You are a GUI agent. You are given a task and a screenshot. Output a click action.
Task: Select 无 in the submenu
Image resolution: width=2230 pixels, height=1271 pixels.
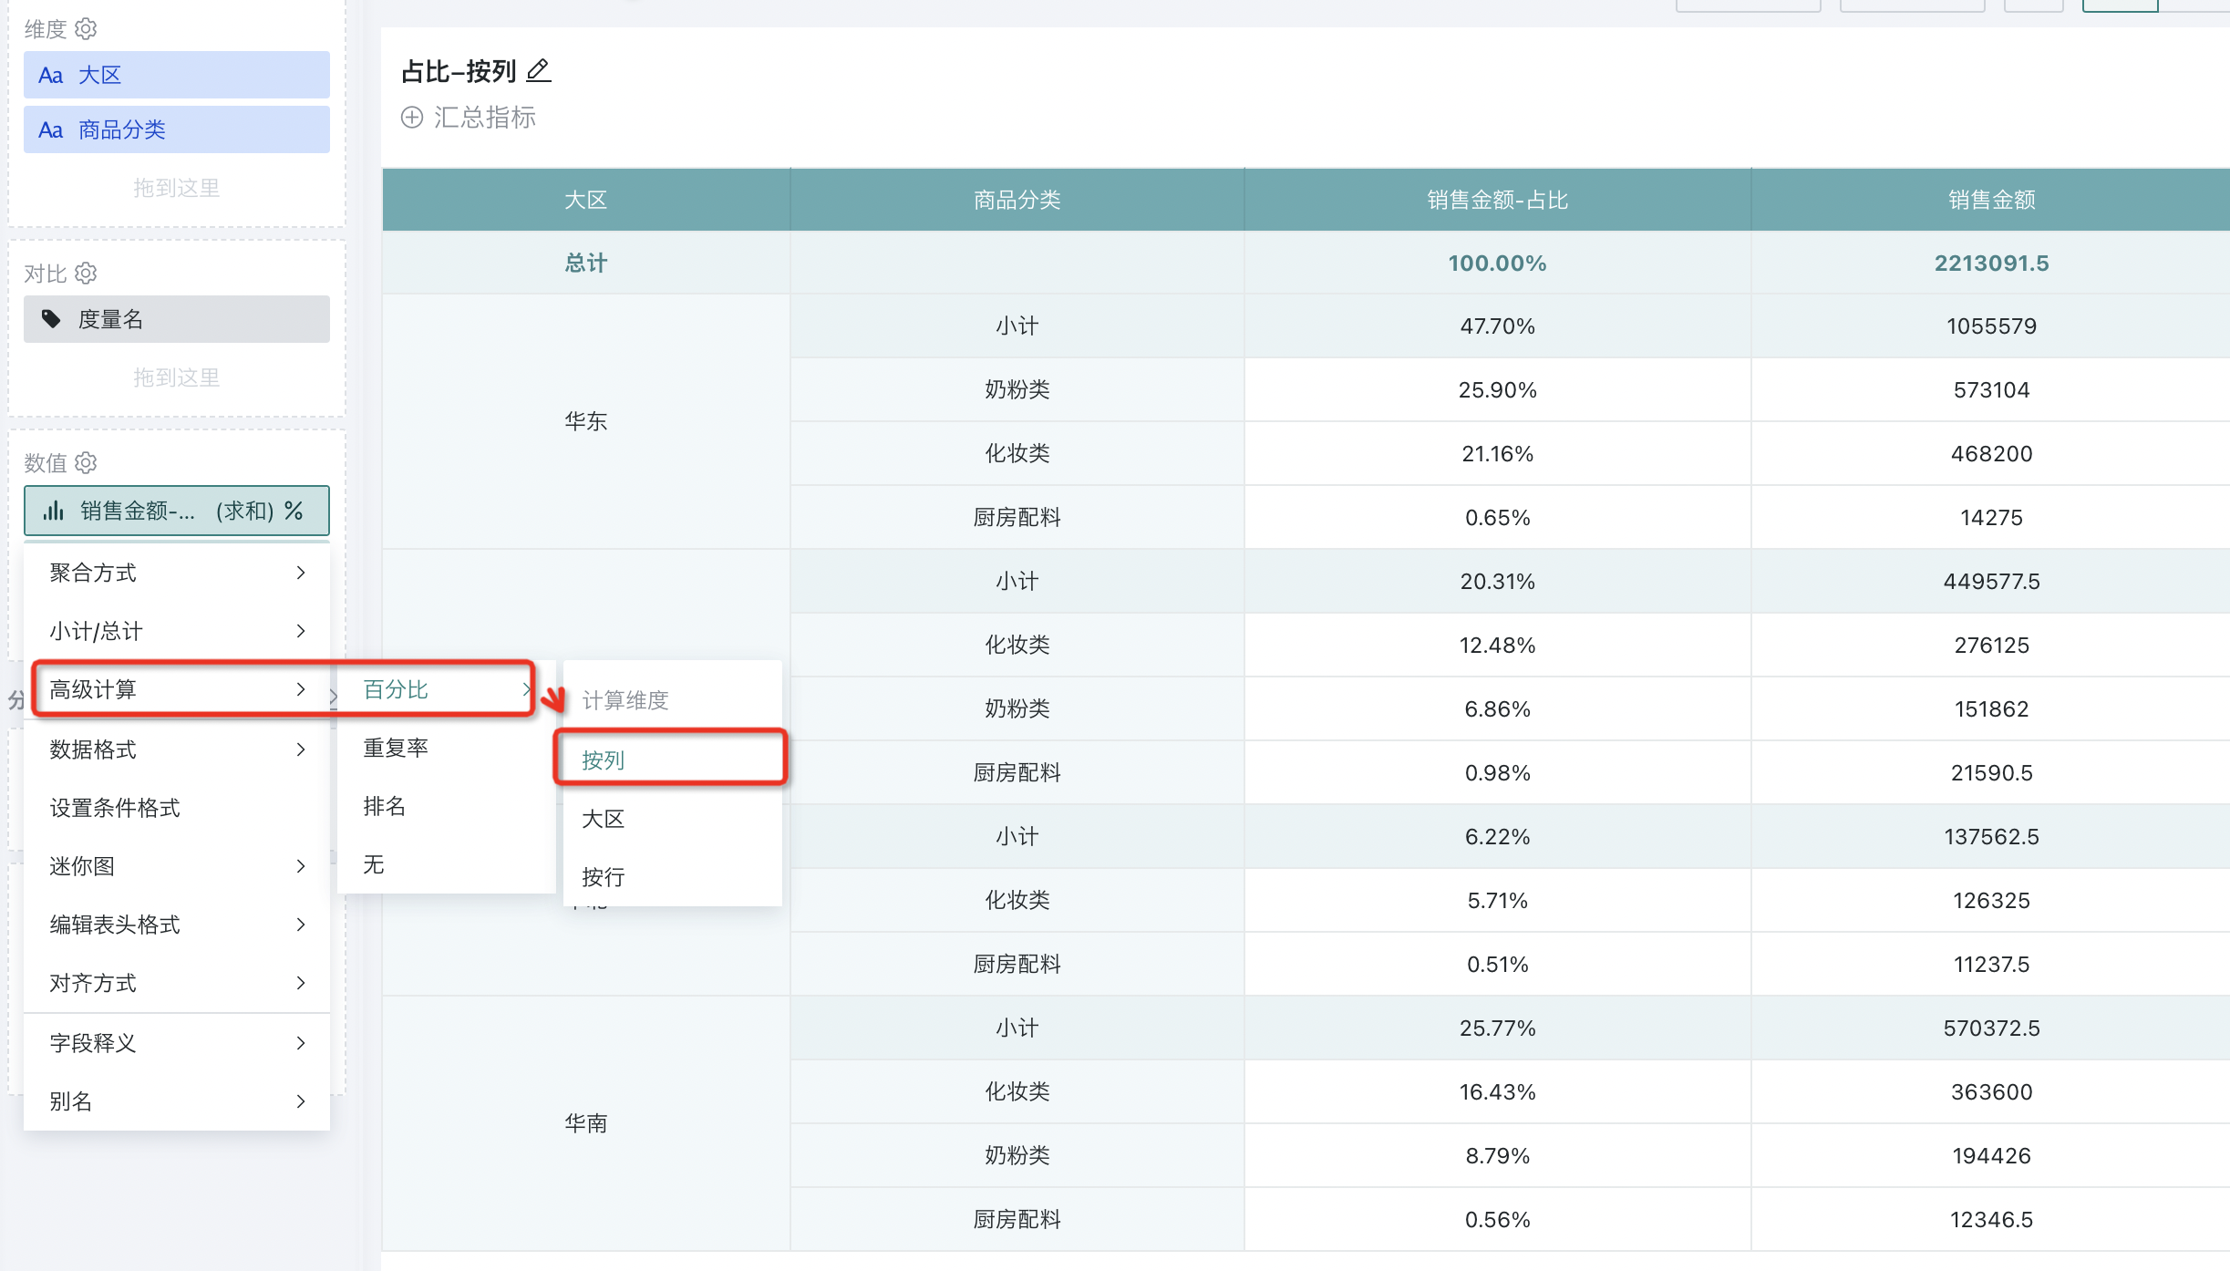point(447,864)
